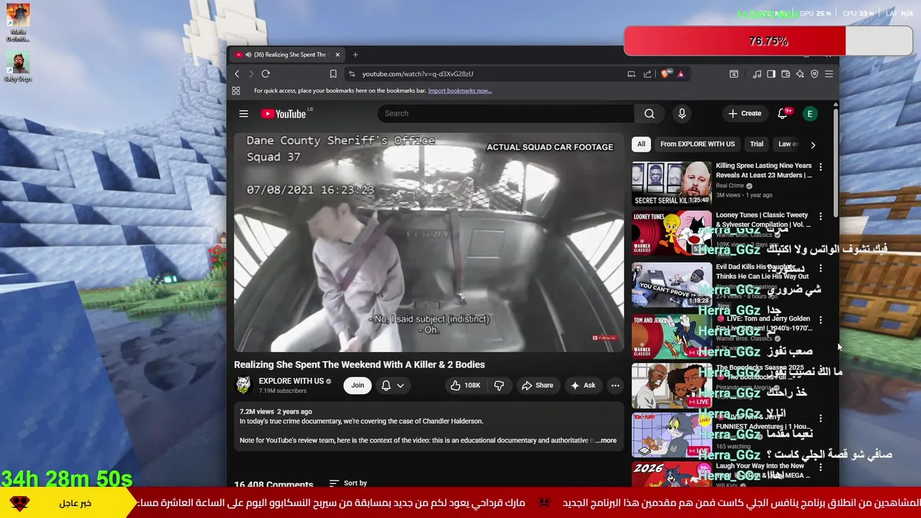
Task: Open the Brave playlist music note icon
Action: point(757,74)
